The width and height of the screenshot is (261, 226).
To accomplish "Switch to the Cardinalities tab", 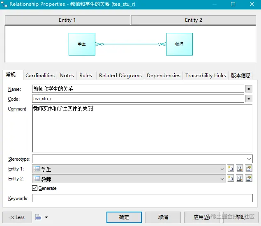I will [x=40, y=75].
